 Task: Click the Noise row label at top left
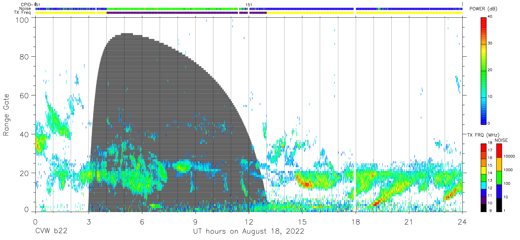25,8
